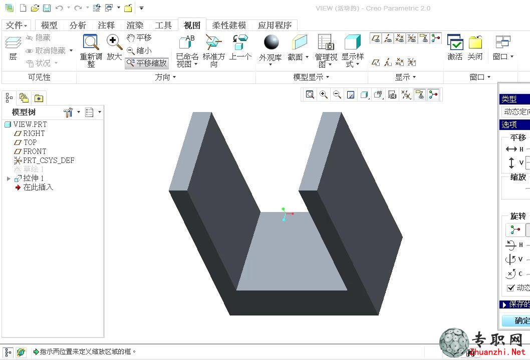
Task: Toggle annotation display in ribbon 显示 group
Action: pos(423,38)
